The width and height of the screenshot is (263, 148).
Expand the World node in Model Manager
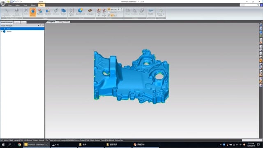[2, 31]
